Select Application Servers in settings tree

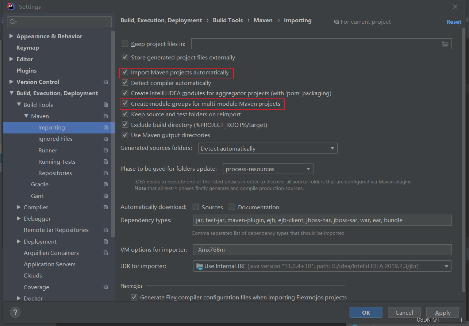tap(50, 264)
